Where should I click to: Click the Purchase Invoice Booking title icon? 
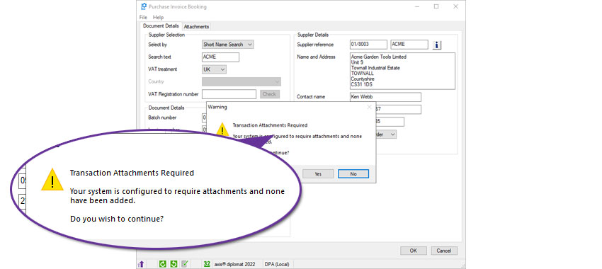(144, 6)
